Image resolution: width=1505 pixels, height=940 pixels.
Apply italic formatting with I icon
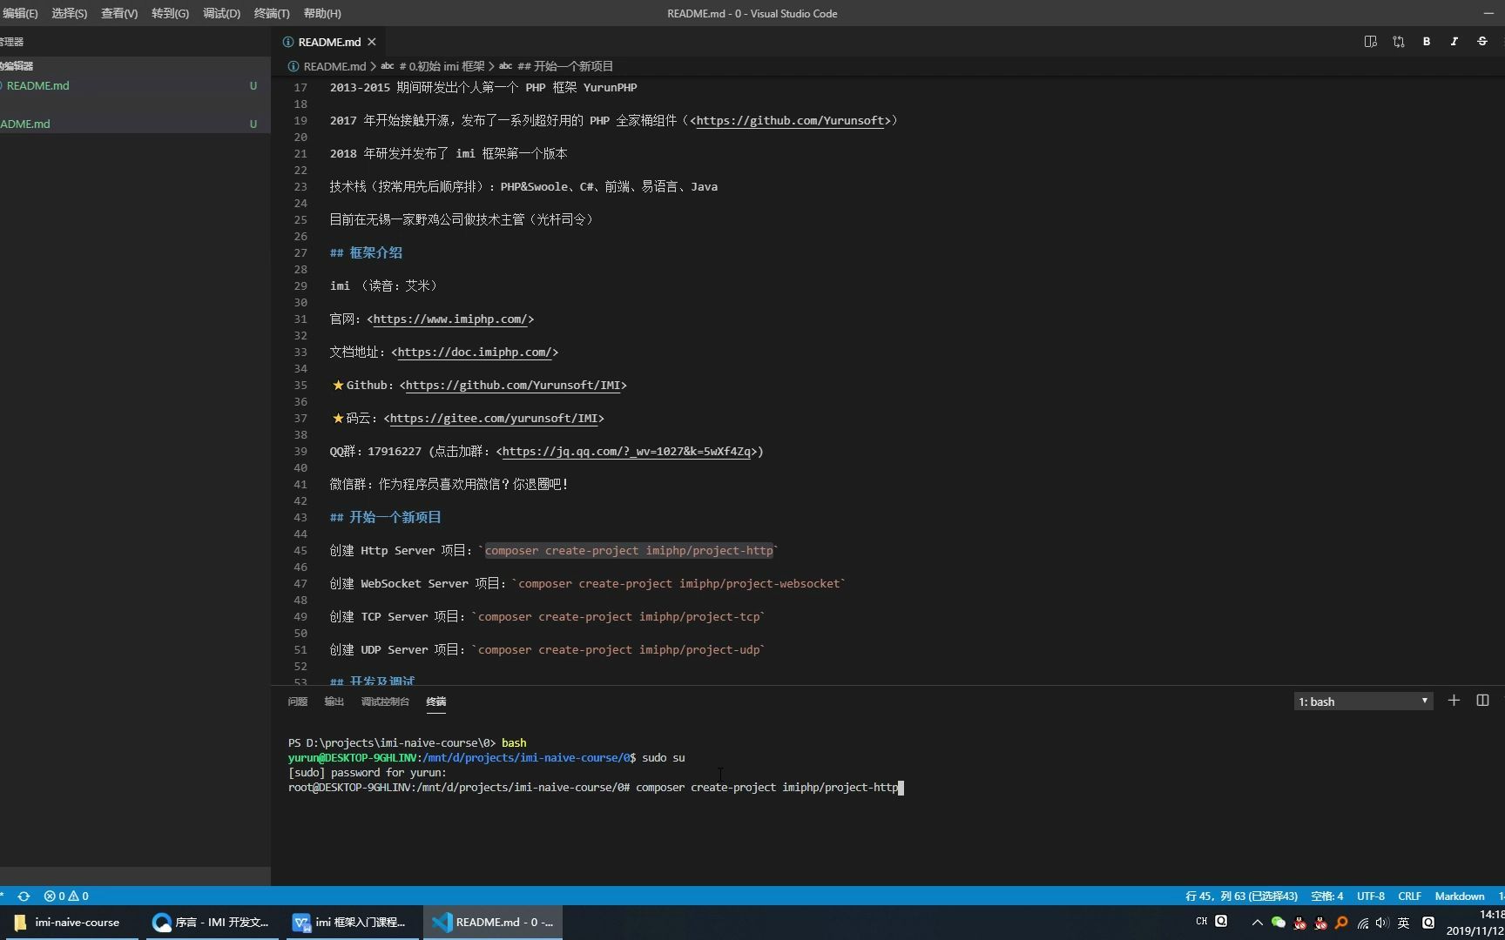[1454, 42]
